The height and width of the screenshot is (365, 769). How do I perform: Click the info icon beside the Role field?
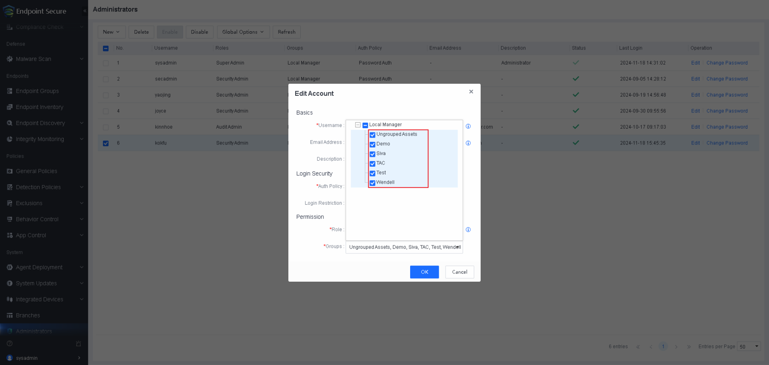(x=468, y=230)
